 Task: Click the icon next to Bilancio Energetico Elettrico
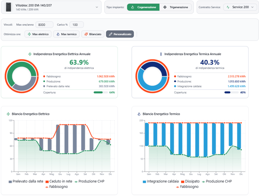click(x=8, y=114)
